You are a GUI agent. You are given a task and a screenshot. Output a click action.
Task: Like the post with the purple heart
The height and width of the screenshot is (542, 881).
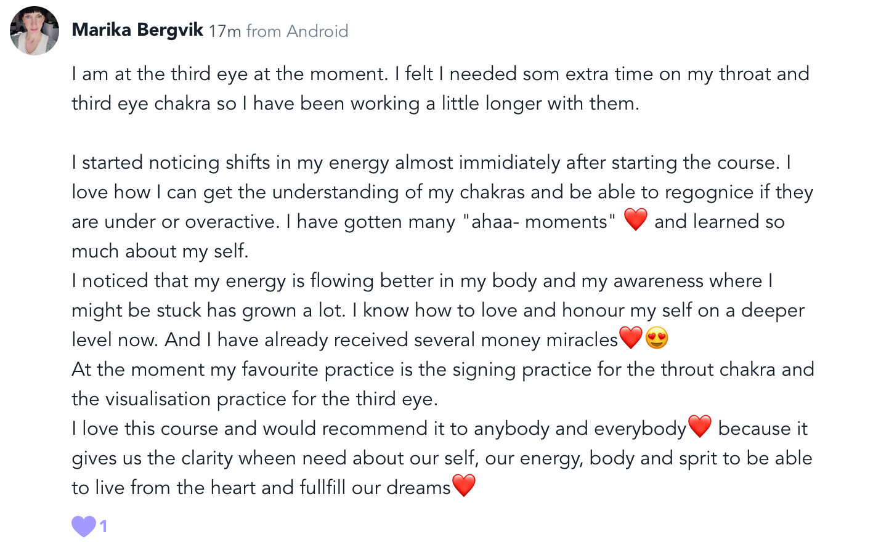click(84, 526)
